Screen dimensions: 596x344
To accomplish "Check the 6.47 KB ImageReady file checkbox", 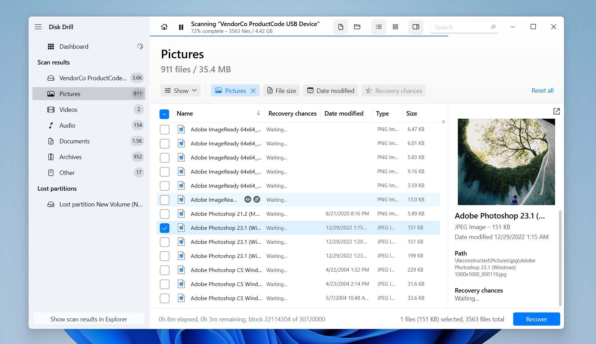I will (165, 130).
